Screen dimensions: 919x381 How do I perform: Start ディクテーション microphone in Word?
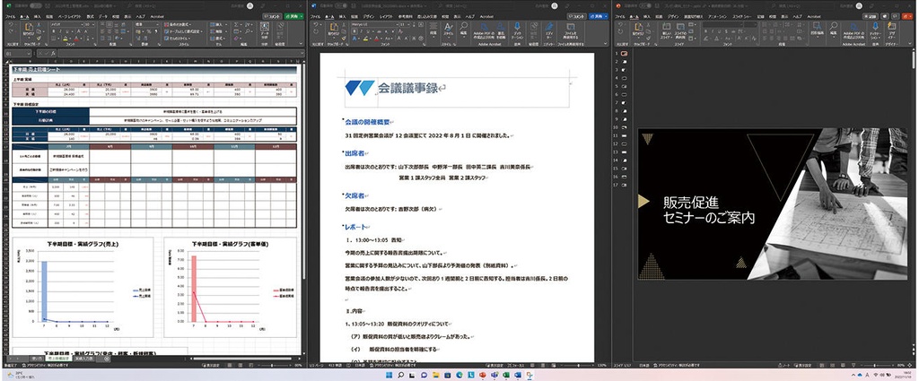pyautogui.click(x=518, y=26)
